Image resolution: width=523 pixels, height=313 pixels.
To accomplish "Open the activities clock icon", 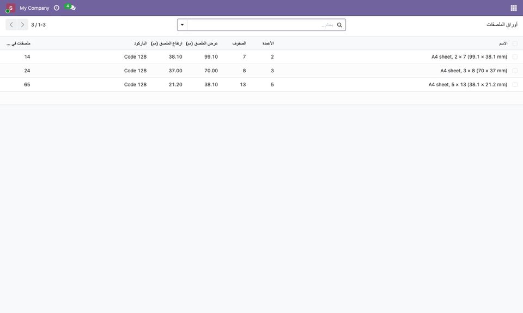I will tap(57, 8).
